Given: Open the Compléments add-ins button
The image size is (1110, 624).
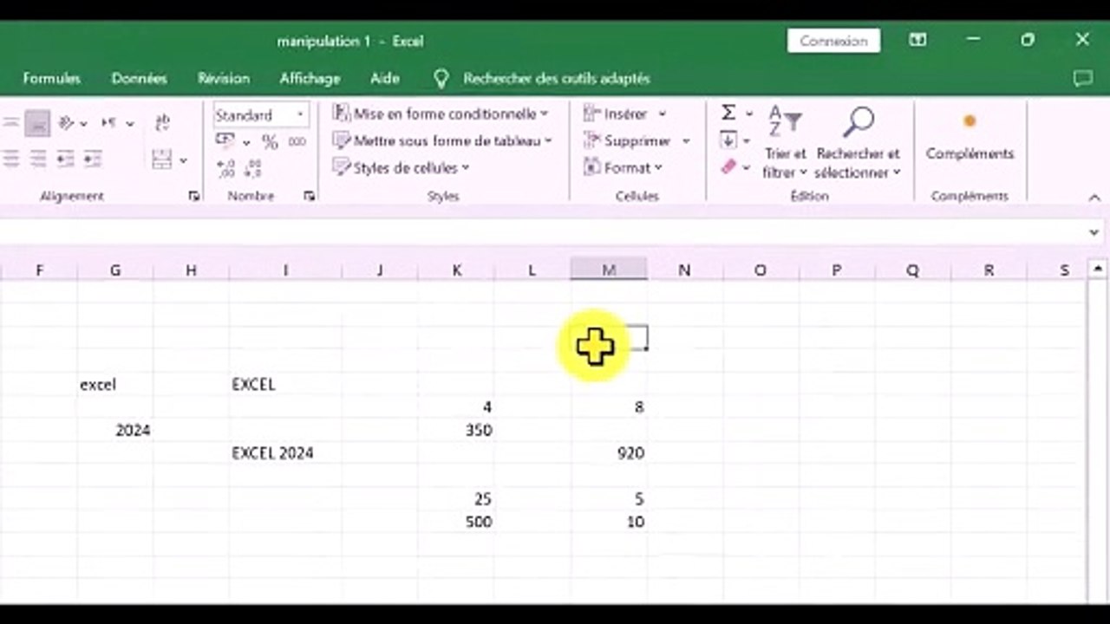Looking at the screenshot, I should (x=970, y=137).
